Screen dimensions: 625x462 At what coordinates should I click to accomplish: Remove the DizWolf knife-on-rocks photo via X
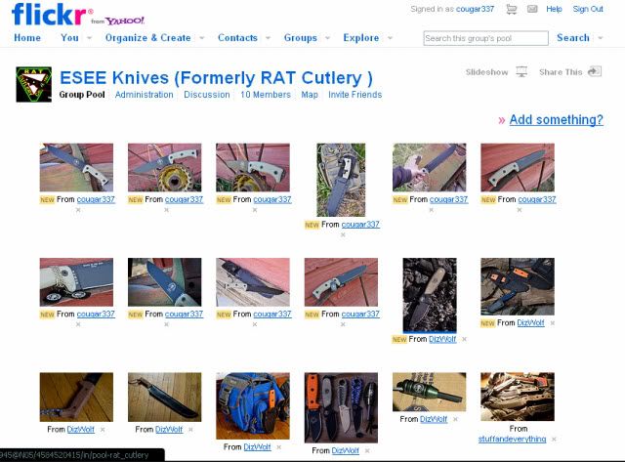pos(465,339)
